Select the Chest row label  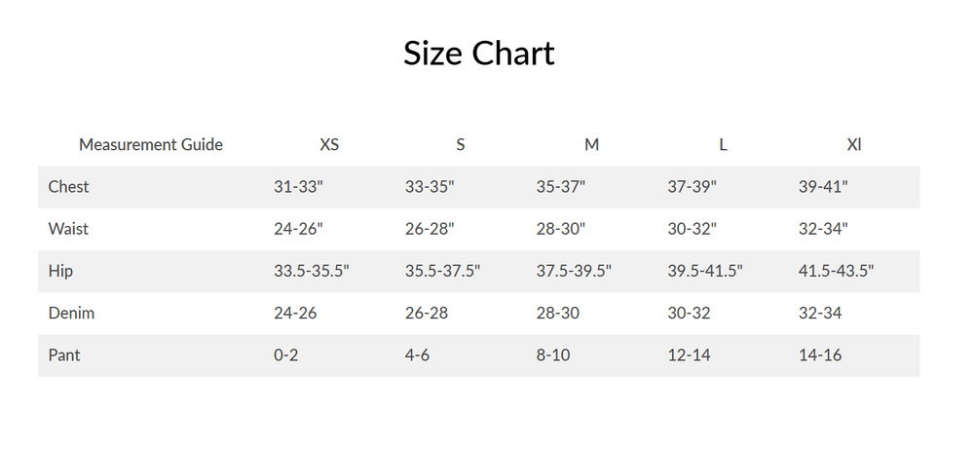(x=68, y=187)
